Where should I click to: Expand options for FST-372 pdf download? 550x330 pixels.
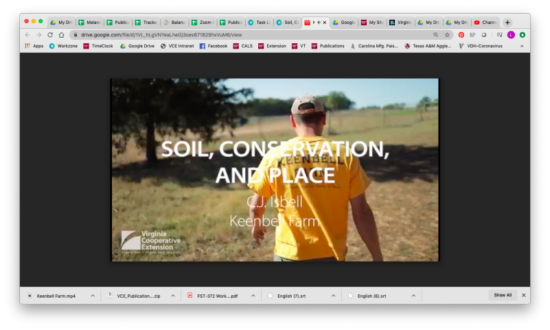[253, 296]
